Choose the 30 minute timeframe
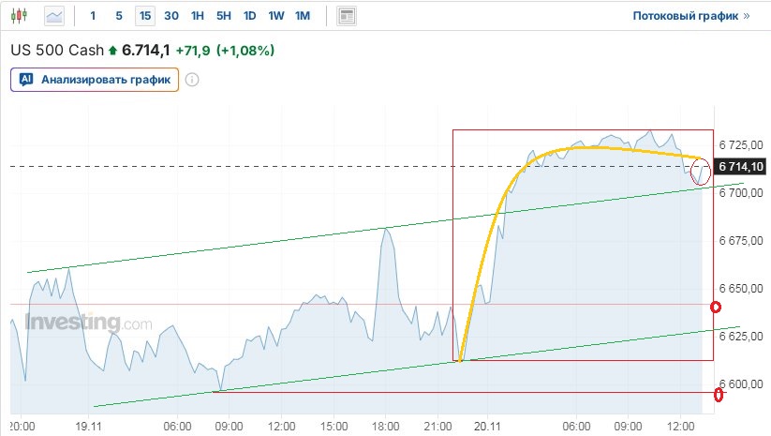 coord(171,16)
